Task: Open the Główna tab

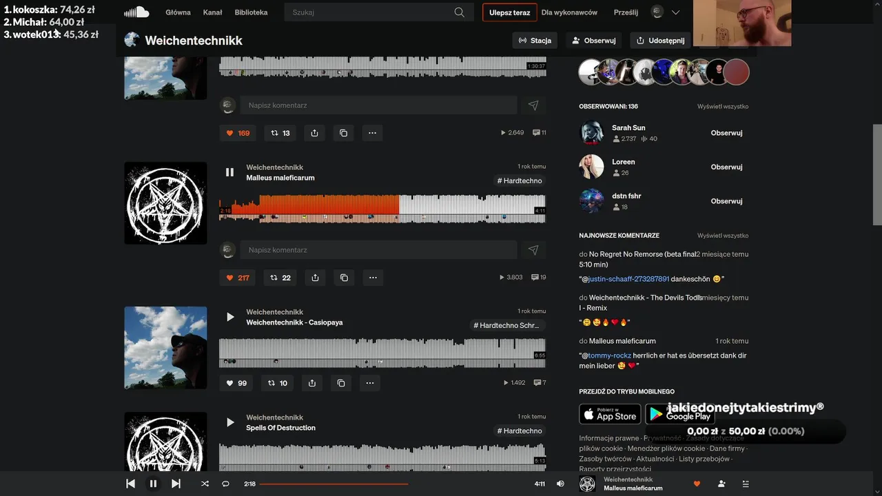Action: (x=178, y=12)
